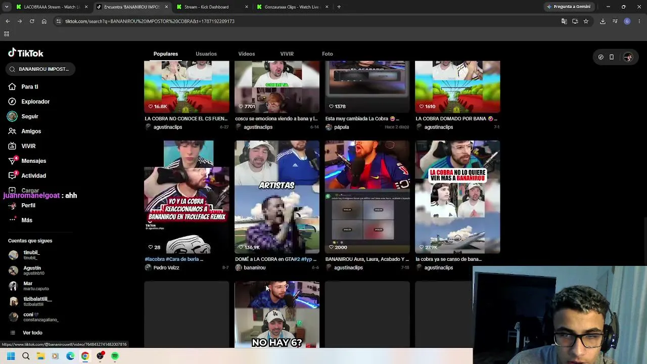The width and height of the screenshot is (647, 364).
Task: Open a new browser tab
Action: click(339, 7)
